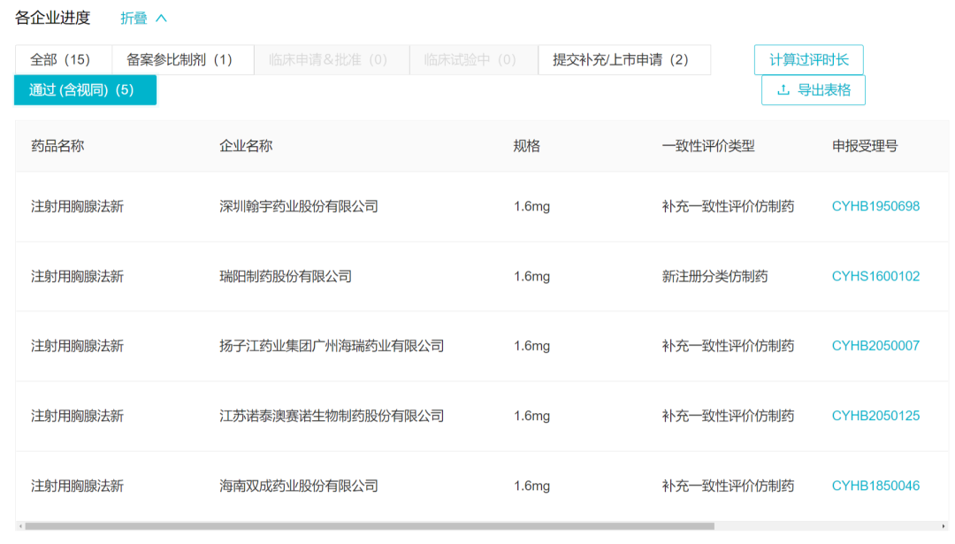Open acceptance number CYHS1600102
The height and width of the screenshot is (544, 955).
point(875,277)
